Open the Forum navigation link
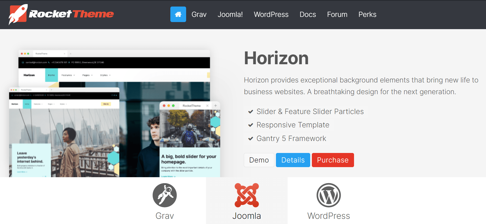This screenshot has width=486, height=224. tap(337, 14)
